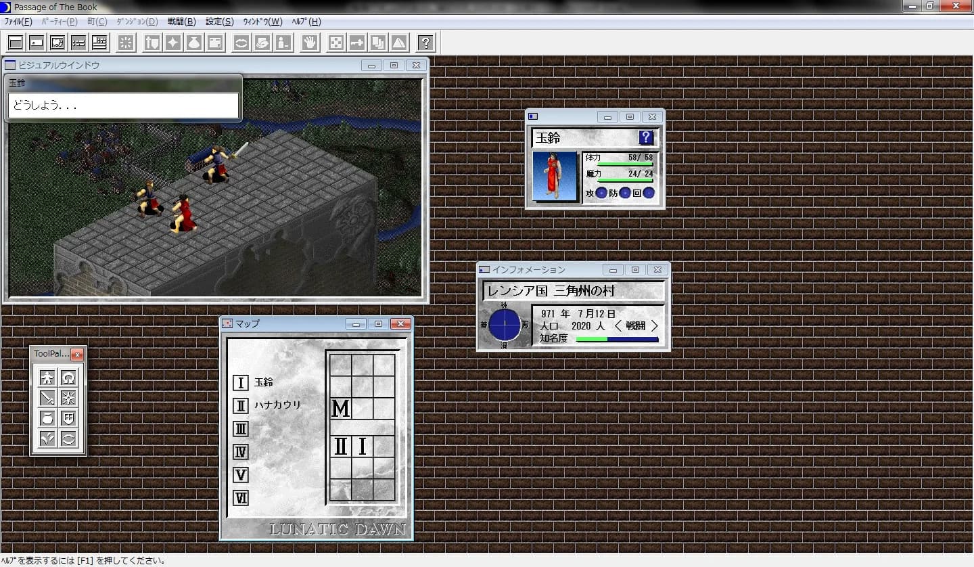Click the 知名度 fame bar in information window
The height and width of the screenshot is (567, 974).
click(x=617, y=340)
